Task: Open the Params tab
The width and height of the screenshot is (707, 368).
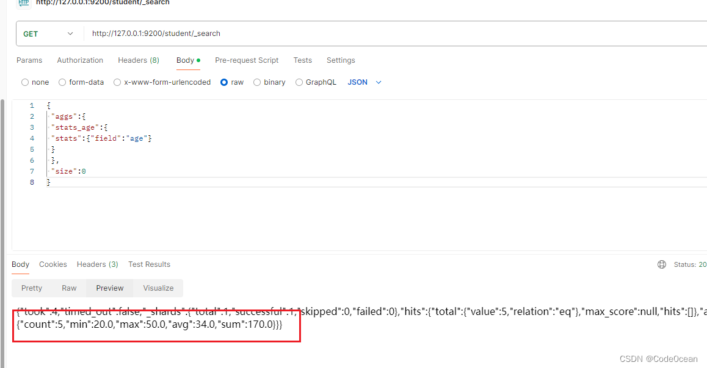Action: (29, 60)
